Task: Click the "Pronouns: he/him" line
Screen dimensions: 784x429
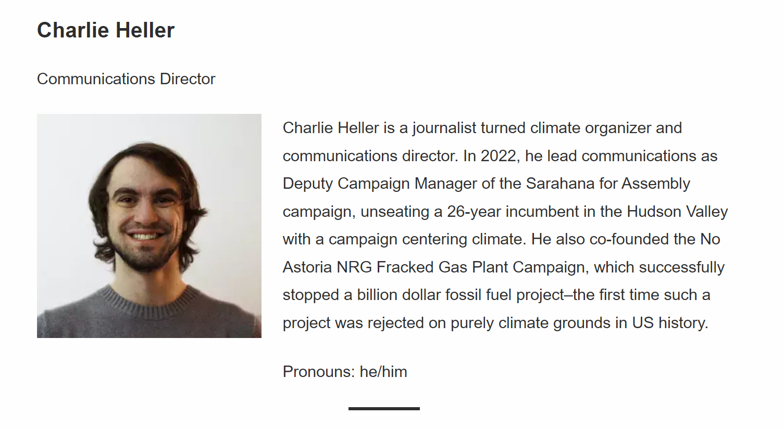Action: pos(345,372)
